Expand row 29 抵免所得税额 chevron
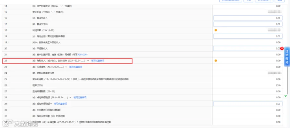290x129 pixels. tap(51, 104)
